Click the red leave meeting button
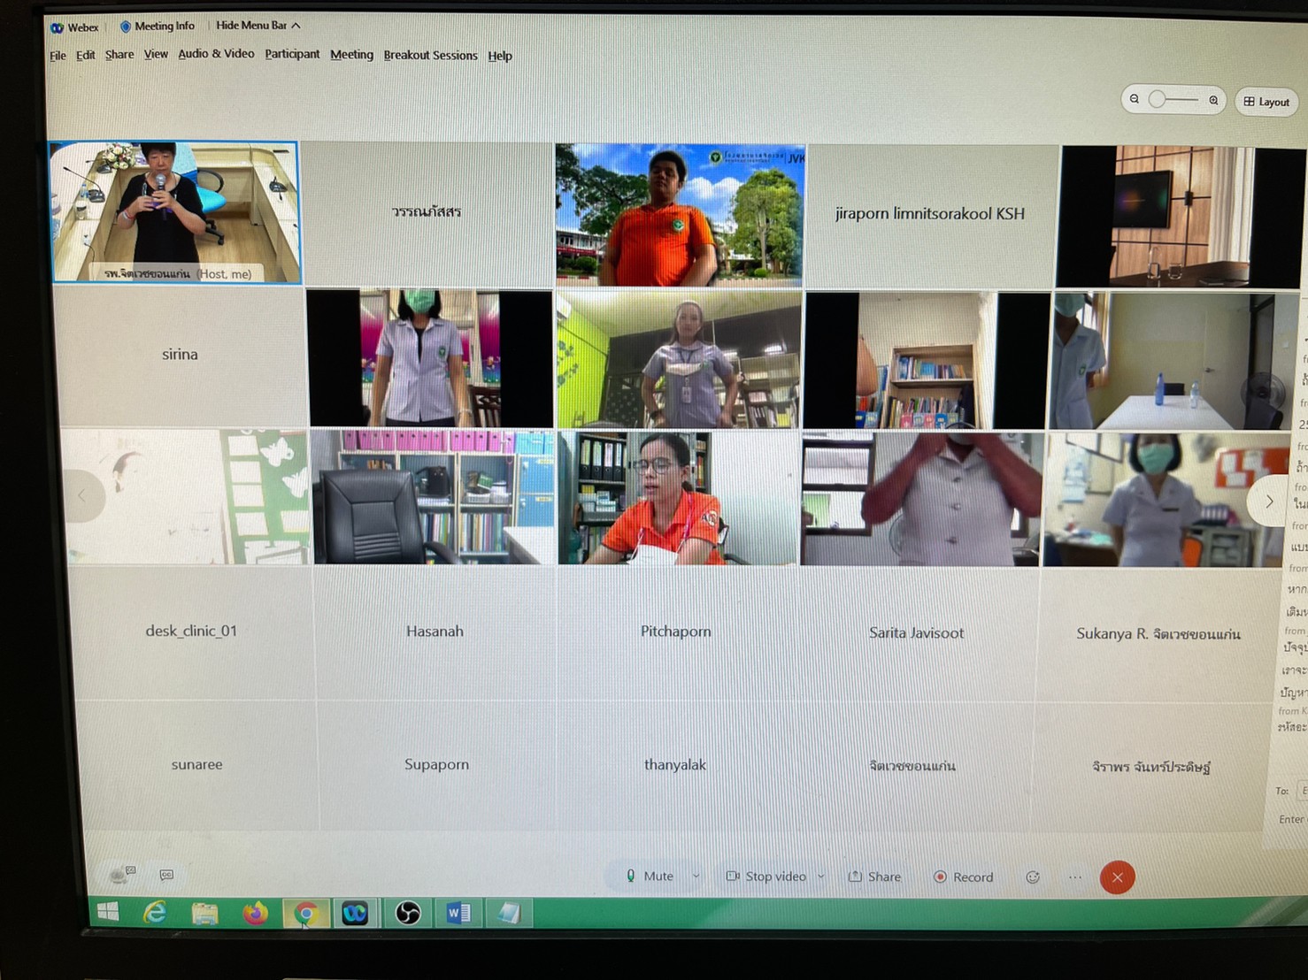 (x=1117, y=877)
